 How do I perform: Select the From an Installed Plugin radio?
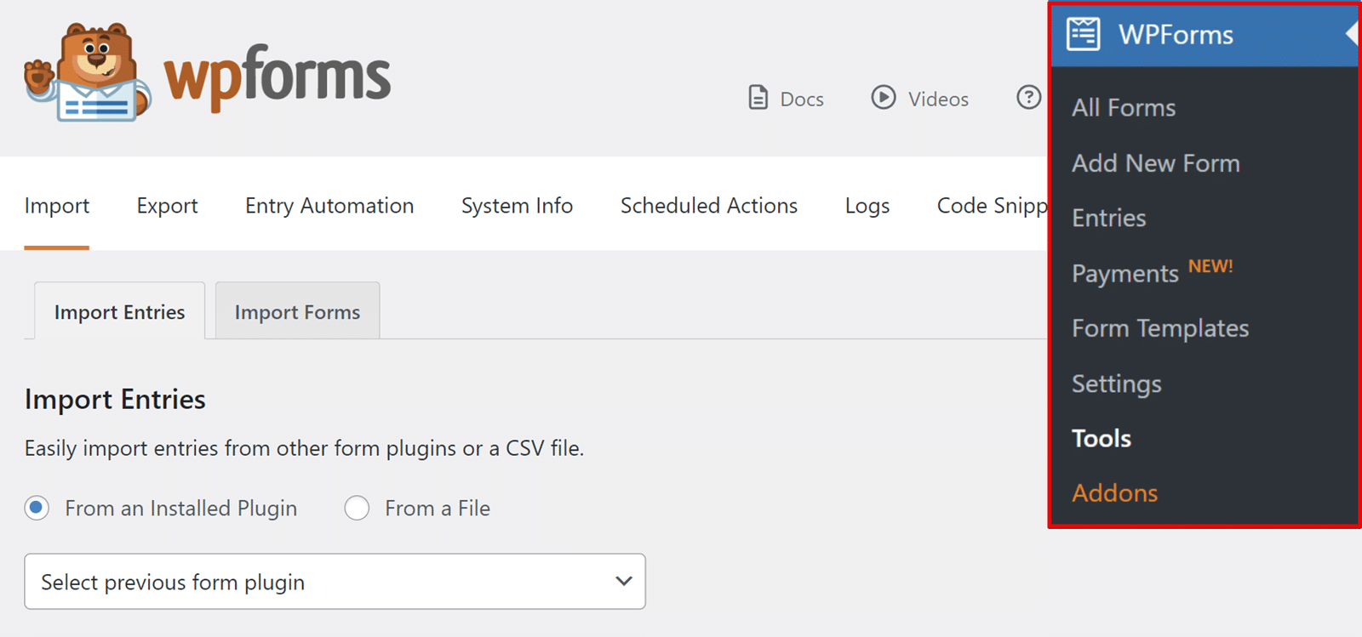click(37, 509)
